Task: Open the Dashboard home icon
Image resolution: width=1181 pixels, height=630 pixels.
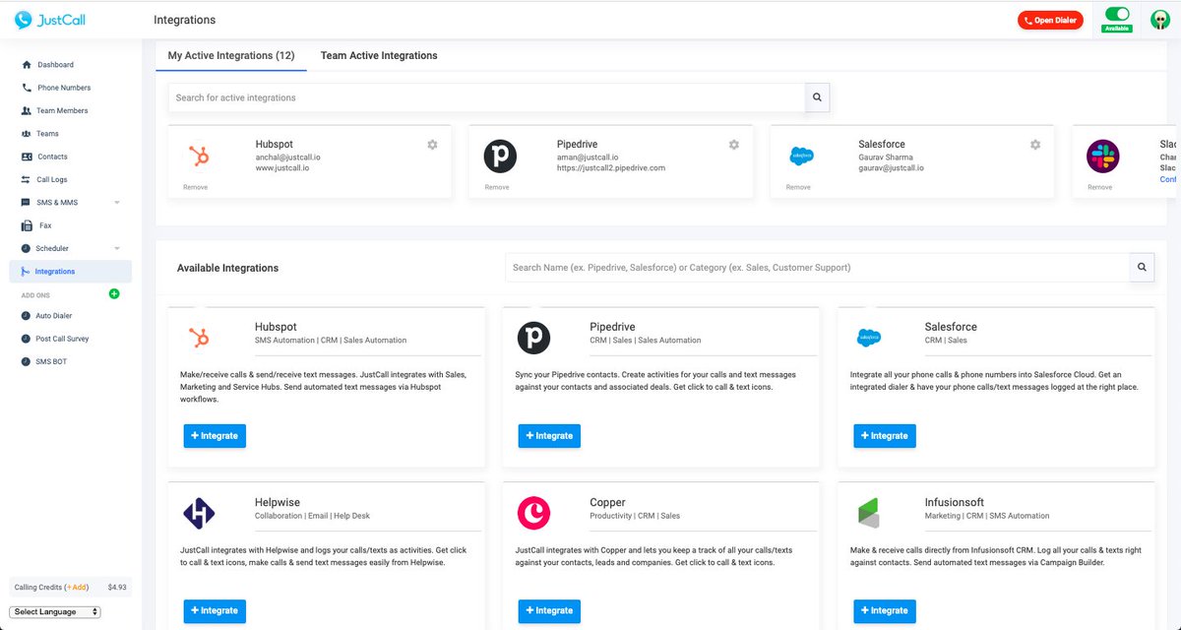Action: [27, 65]
